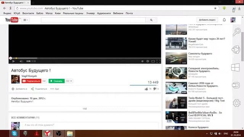Open YouTube notifications bell

tap(224, 20)
